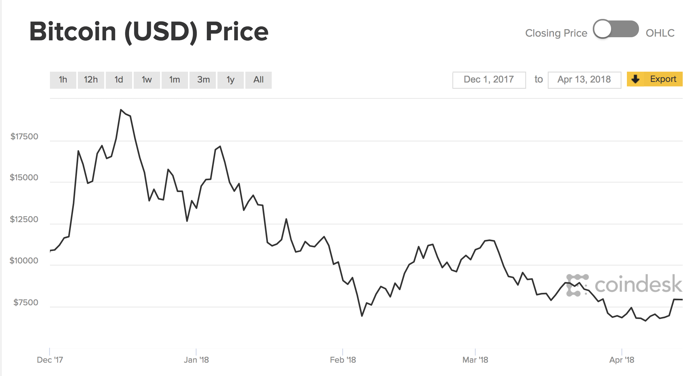Flip the OHLC switch control
The width and height of the screenshot is (688, 376).
pyautogui.click(x=616, y=29)
